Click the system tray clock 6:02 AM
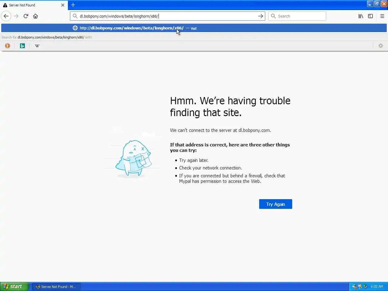Viewport: 388px width, 291px height. (x=377, y=286)
